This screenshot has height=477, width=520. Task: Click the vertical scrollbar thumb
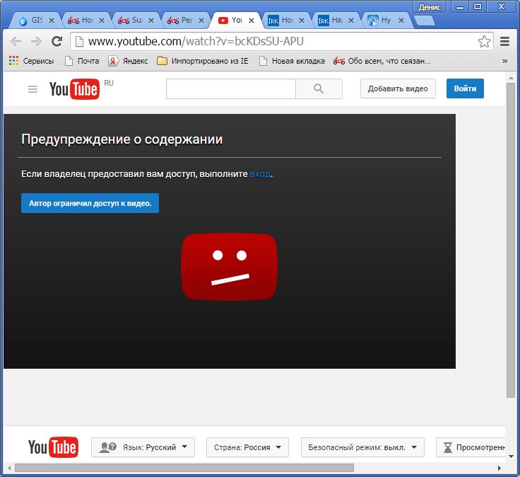tap(511, 240)
